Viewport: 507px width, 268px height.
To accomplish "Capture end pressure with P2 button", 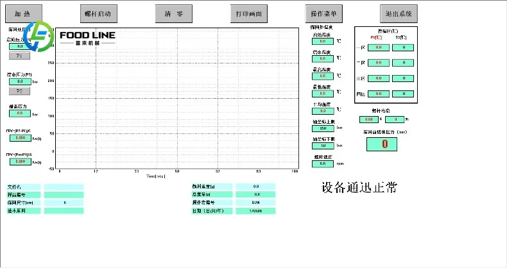I will pos(19,91).
